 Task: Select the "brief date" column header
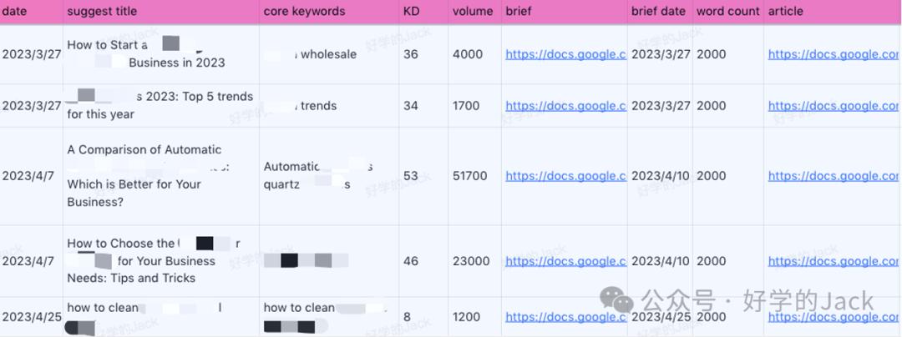[x=658, y=12]
